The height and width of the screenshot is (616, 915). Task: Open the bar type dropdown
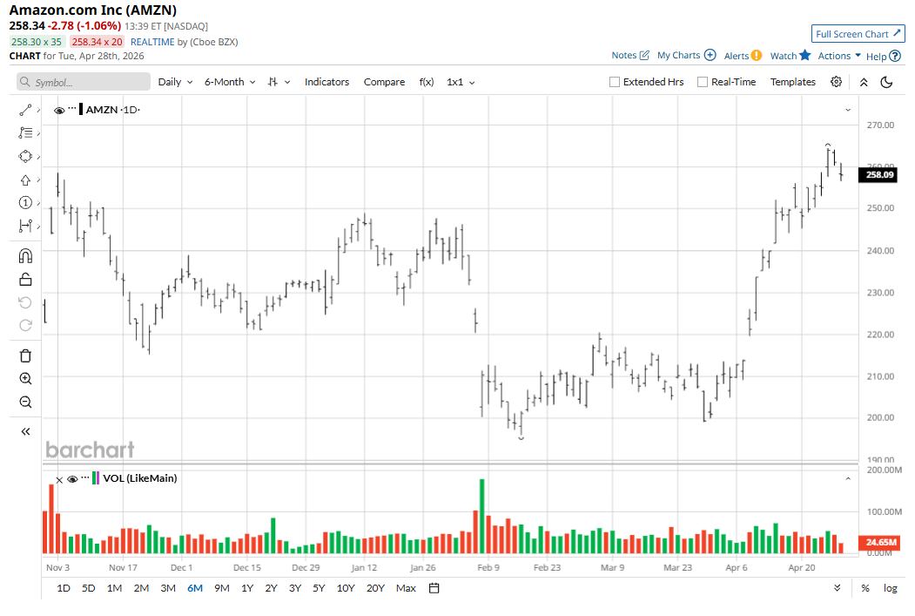(279, 82)
